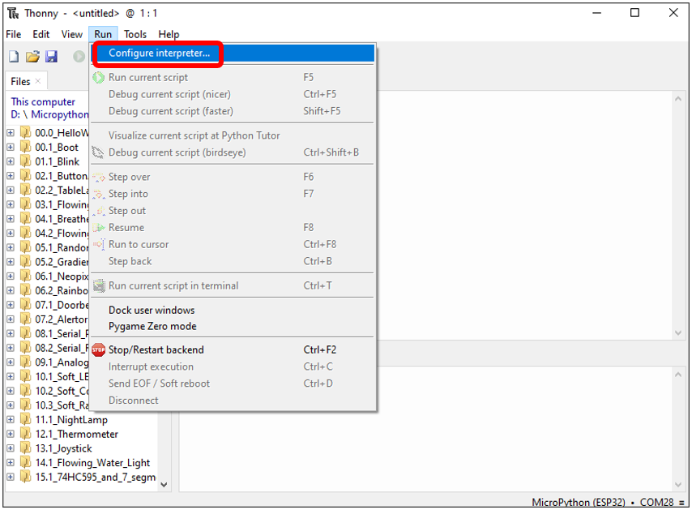This screenshot has width=692, height=510.
Task: Open the Tools menu
Action: 135,34
